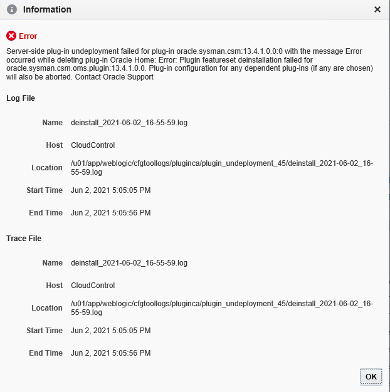Click the Trace File location path text

click(x=222, y=308)
